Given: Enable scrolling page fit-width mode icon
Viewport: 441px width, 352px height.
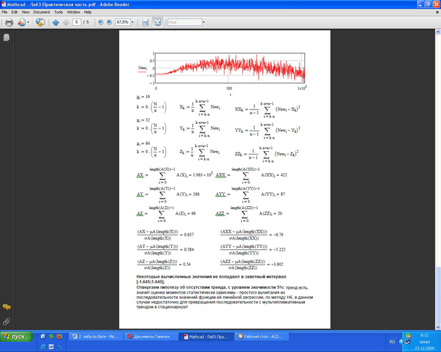Looking at the screenshot, I should point(145,22).
